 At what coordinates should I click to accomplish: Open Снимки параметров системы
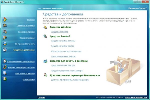21,67
